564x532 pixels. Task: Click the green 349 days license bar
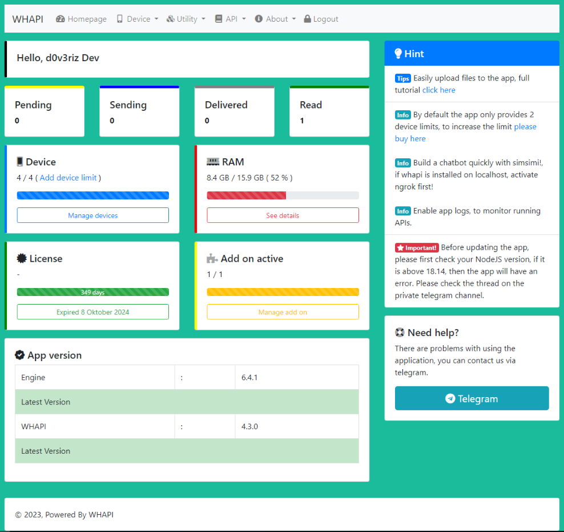pos(93,292)
